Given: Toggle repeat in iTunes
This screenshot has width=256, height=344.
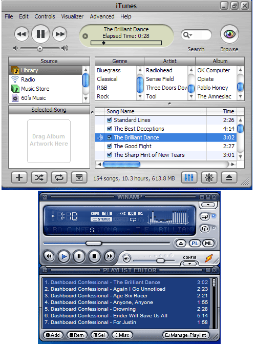Looking at the screenshot, I should pos(59,178).
